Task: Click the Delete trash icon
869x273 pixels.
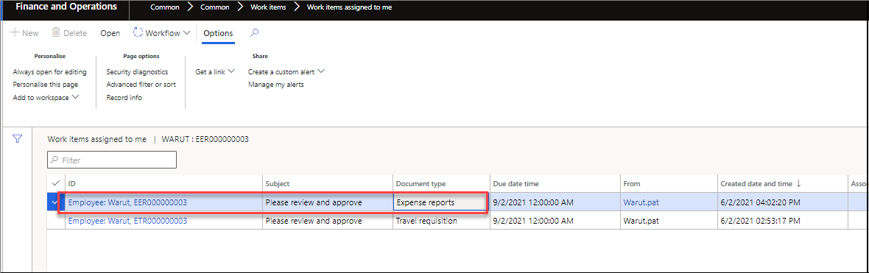Action: [56, 33]
